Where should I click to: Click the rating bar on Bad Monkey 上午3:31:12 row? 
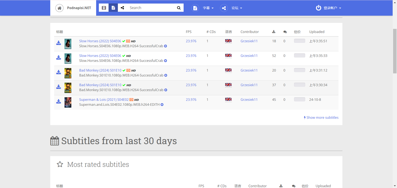[x=300, y=70]
